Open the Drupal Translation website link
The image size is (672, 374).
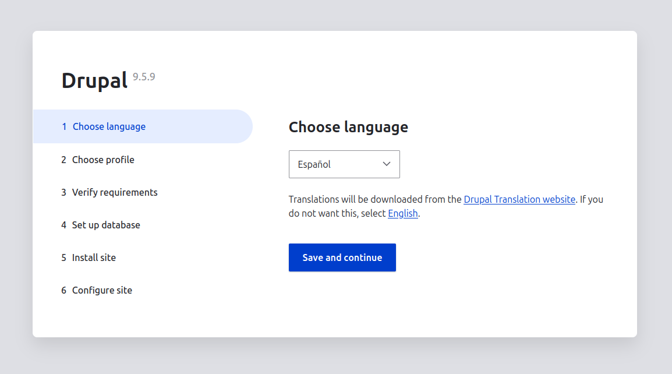click(x=519, y=199)
